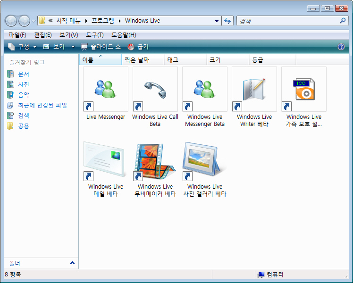The image size is (353, 283).
Task: Click the 음악 favorites icon
Action: (x=10, y=95)
